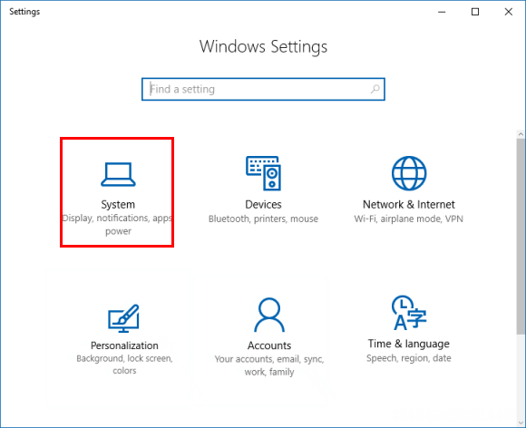Screen dimensions: 526x428
Task: Click the 'Network & Internet' title
Action: pyautogui.click(x=409, y=205)
